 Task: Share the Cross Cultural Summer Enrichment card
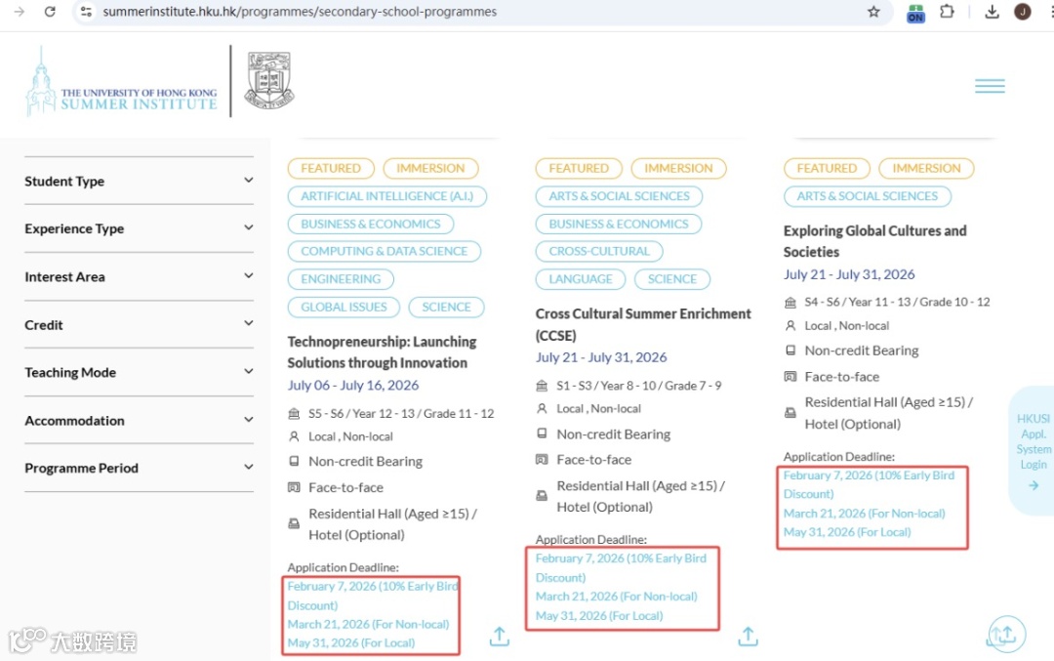(748, 637)
